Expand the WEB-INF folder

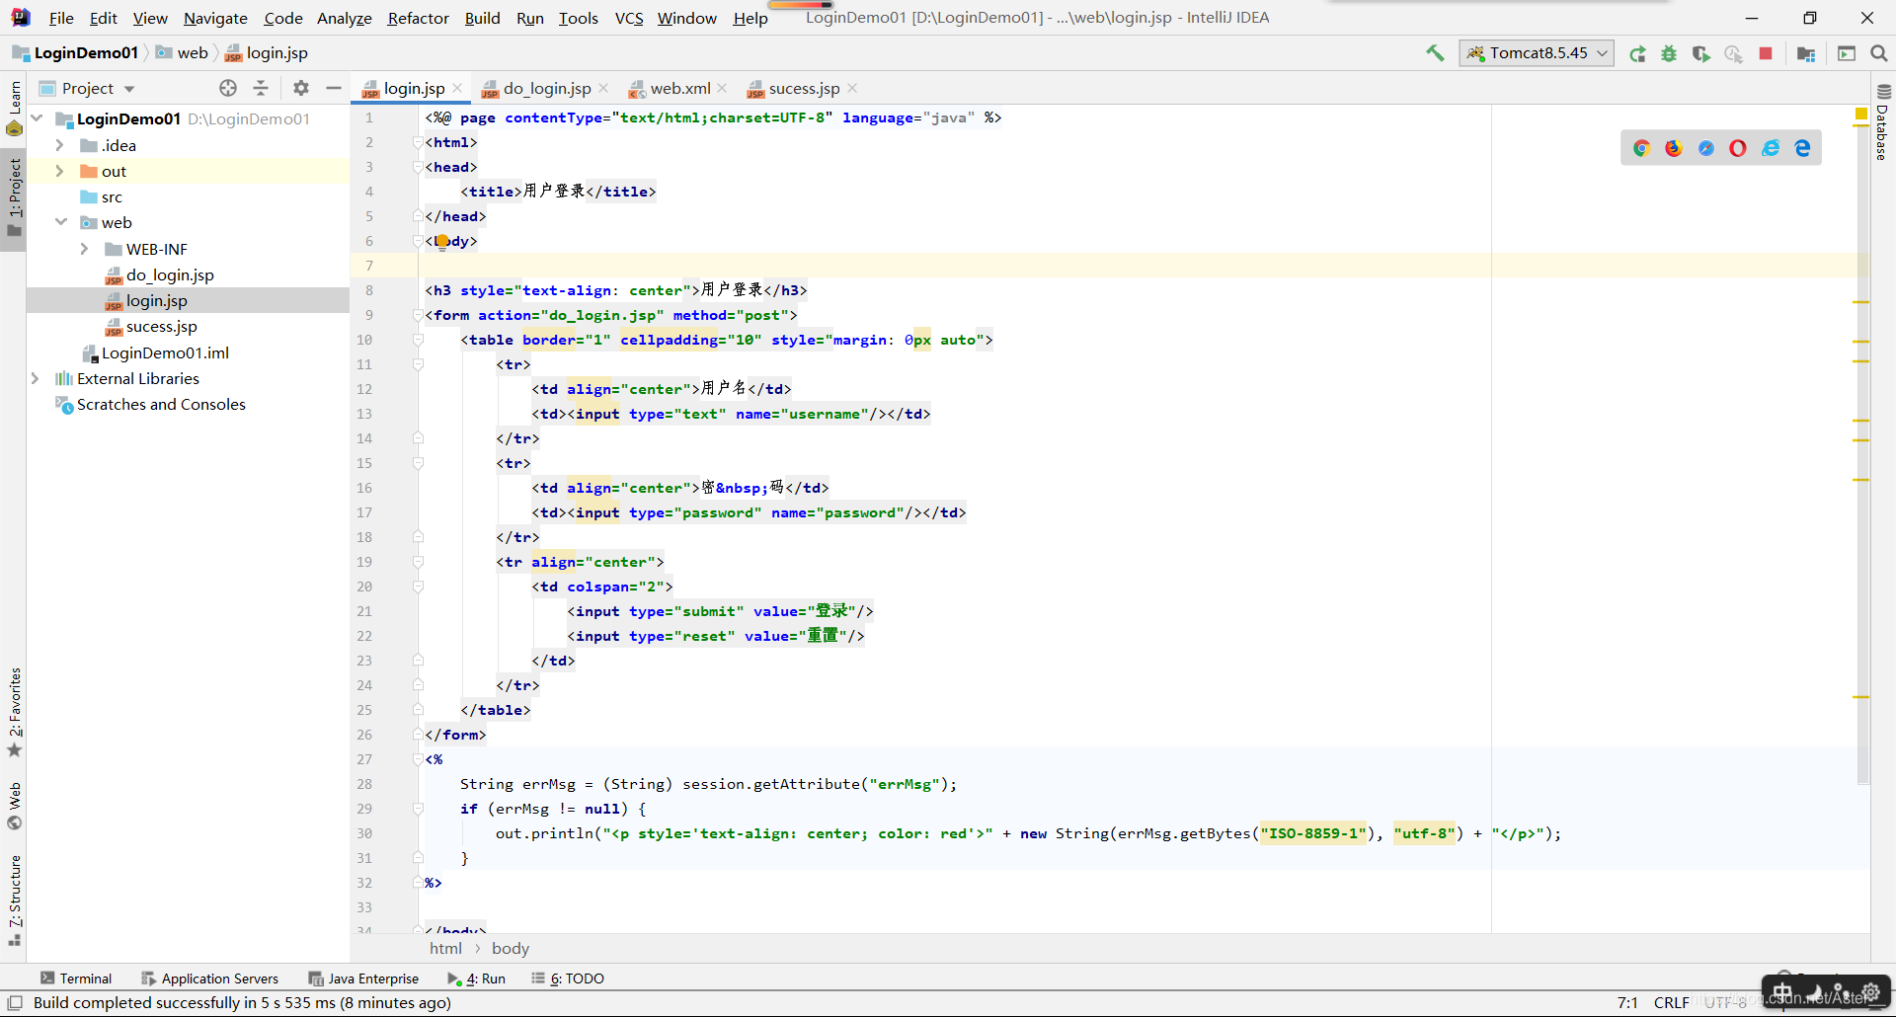pos(84,249)
